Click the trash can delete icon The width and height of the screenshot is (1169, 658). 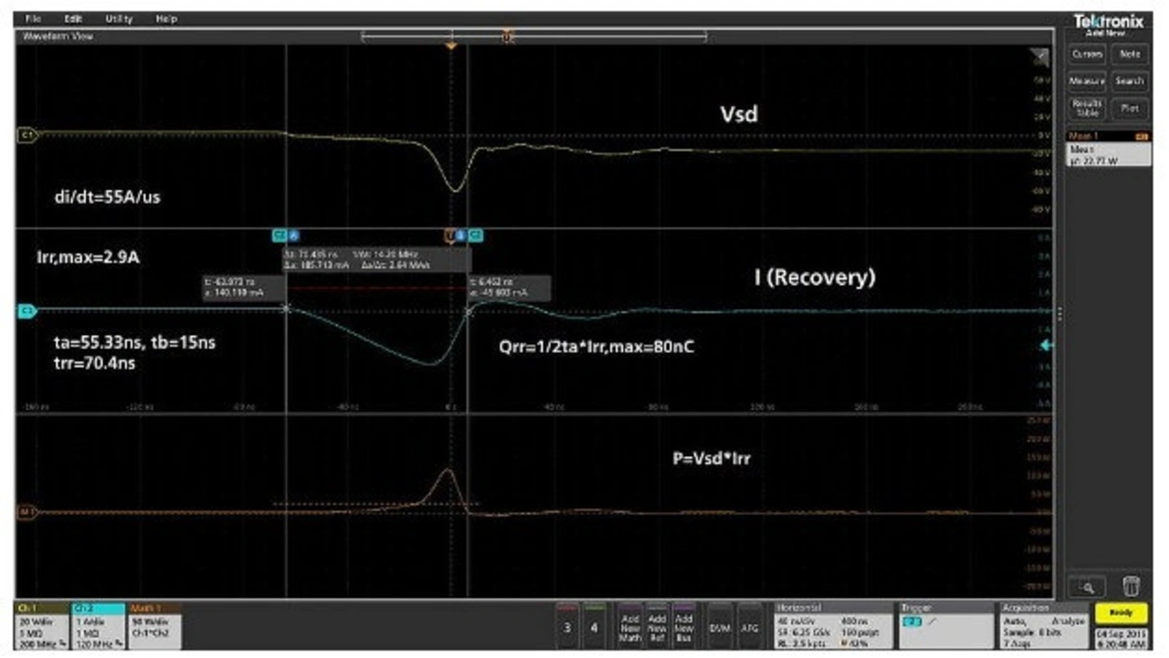[1130, 585]
